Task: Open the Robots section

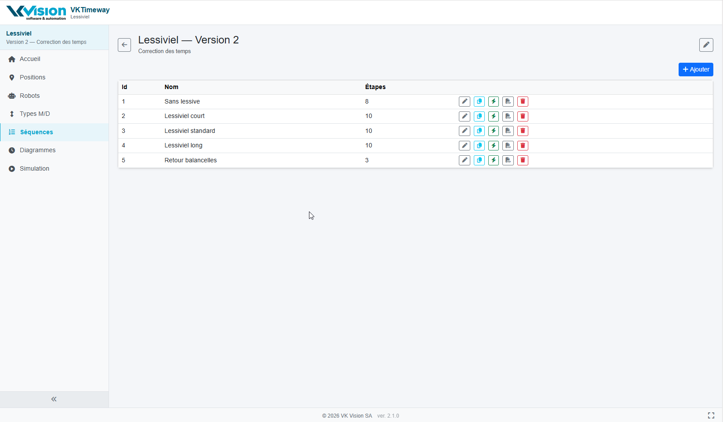Action: tap(29, 96)
